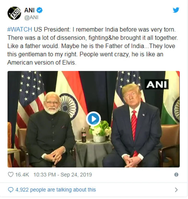Play the embedded tweet video
Image resolution: width=188 pixels, height=199 pixels.
[x=93, y=119]
